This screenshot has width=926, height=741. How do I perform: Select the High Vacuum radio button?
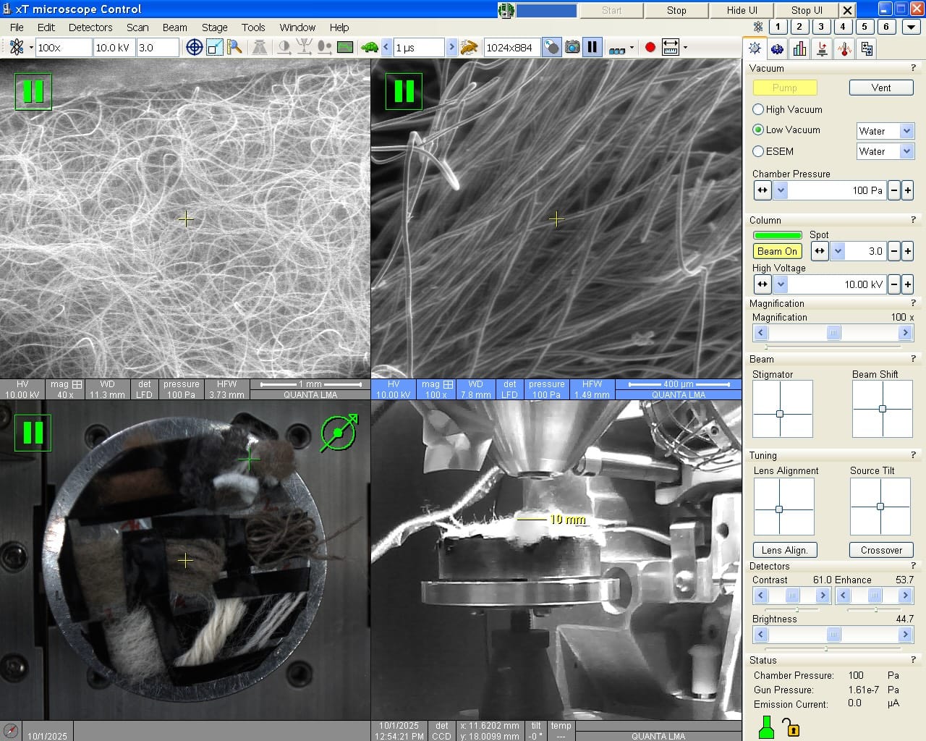point(758,109)
